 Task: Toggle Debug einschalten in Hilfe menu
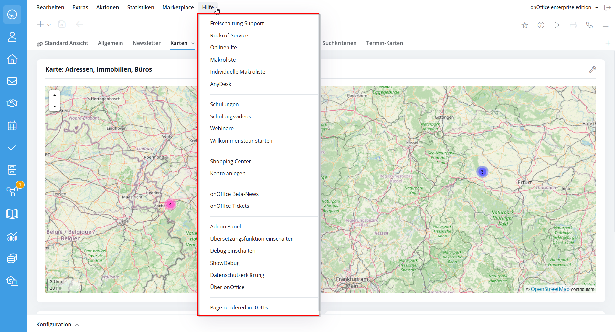(x=232, y=251)
